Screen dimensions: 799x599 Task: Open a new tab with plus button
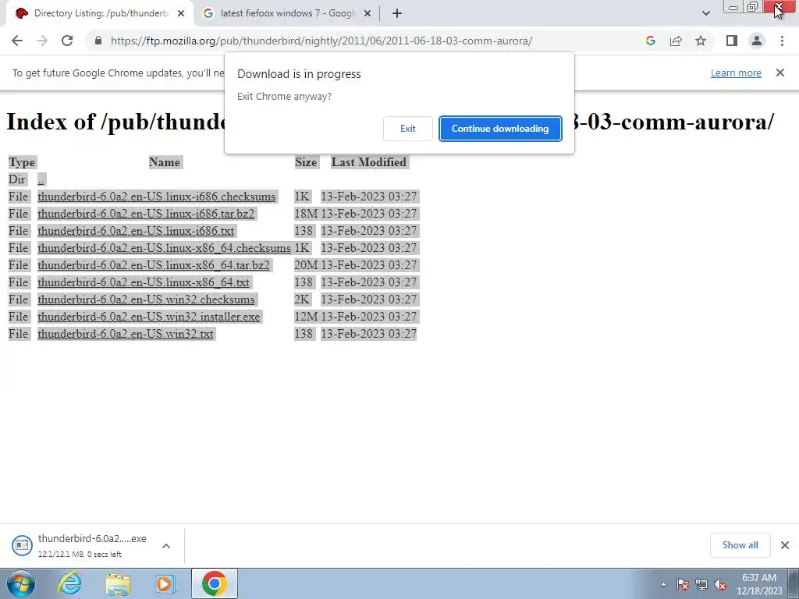[x=397, y=13]
